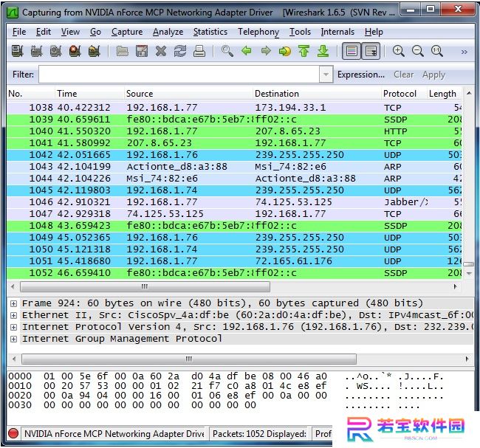Click the packet list horizontal scrollbar thumb
Screen dimensions: 480x448
click(x=145, y=286)
